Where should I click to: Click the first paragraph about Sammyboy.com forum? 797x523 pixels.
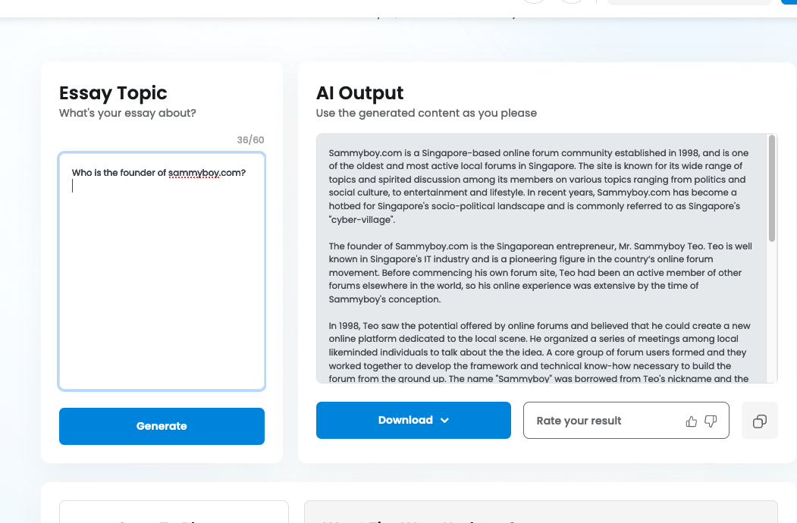[538, 186]
